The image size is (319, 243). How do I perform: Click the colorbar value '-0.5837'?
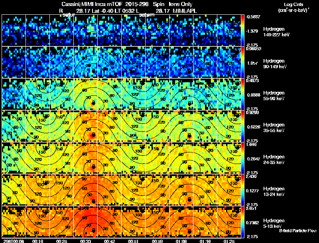(253, 17)
